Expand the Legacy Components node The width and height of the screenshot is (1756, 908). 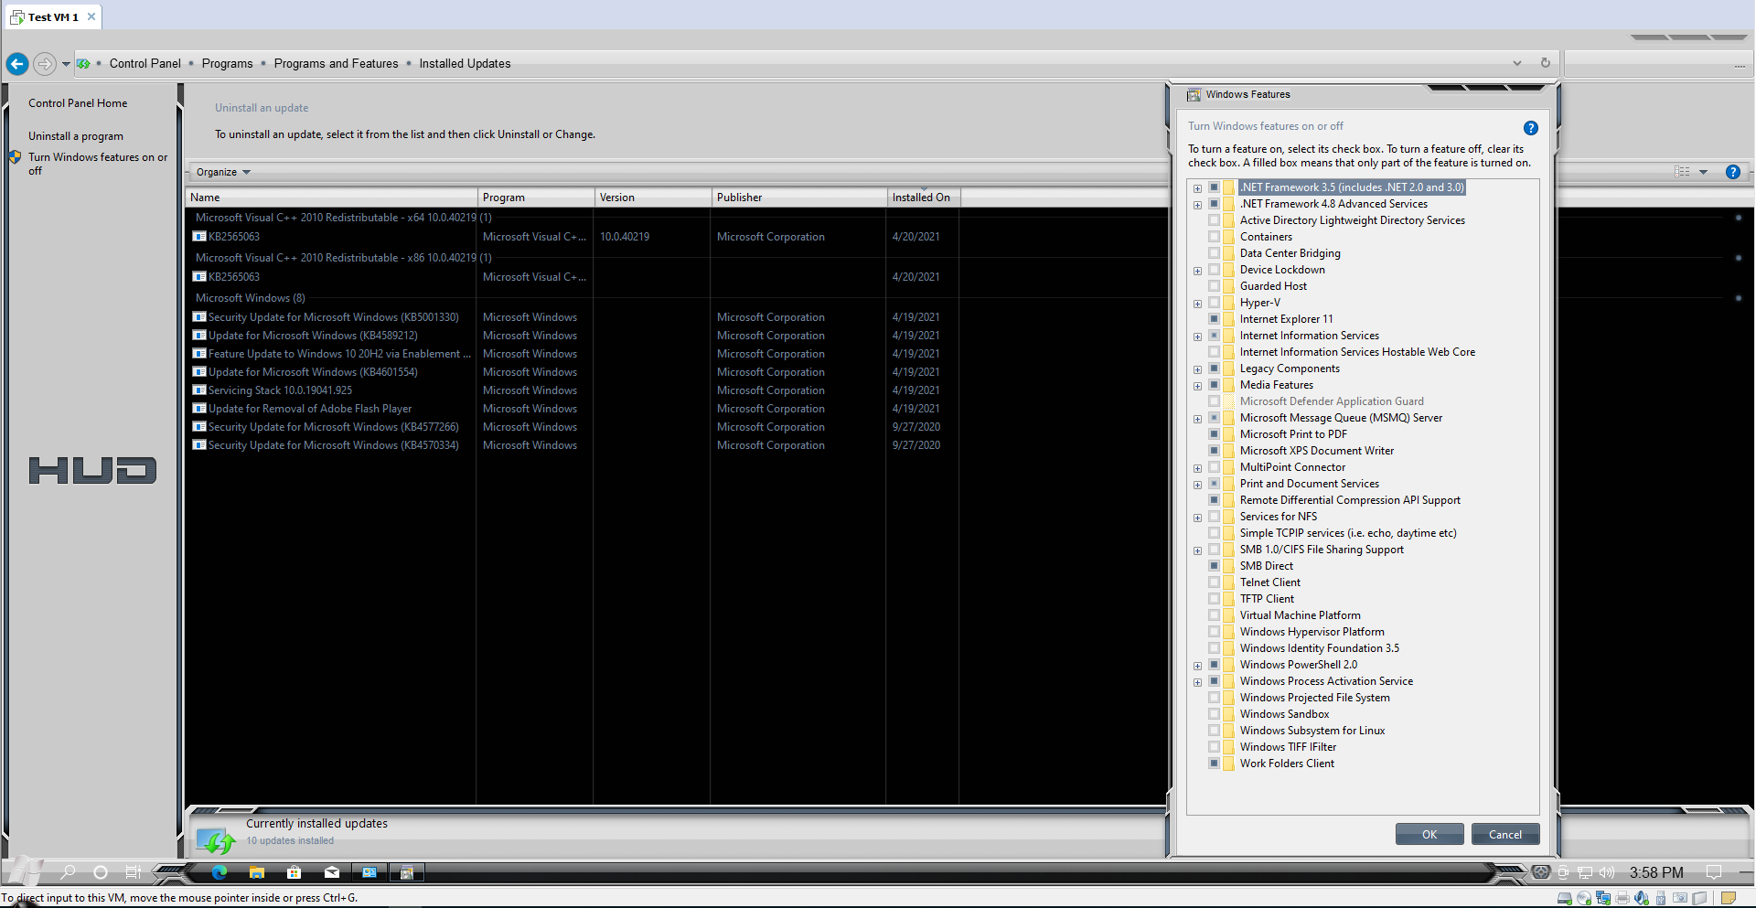tap(1197, 369)
